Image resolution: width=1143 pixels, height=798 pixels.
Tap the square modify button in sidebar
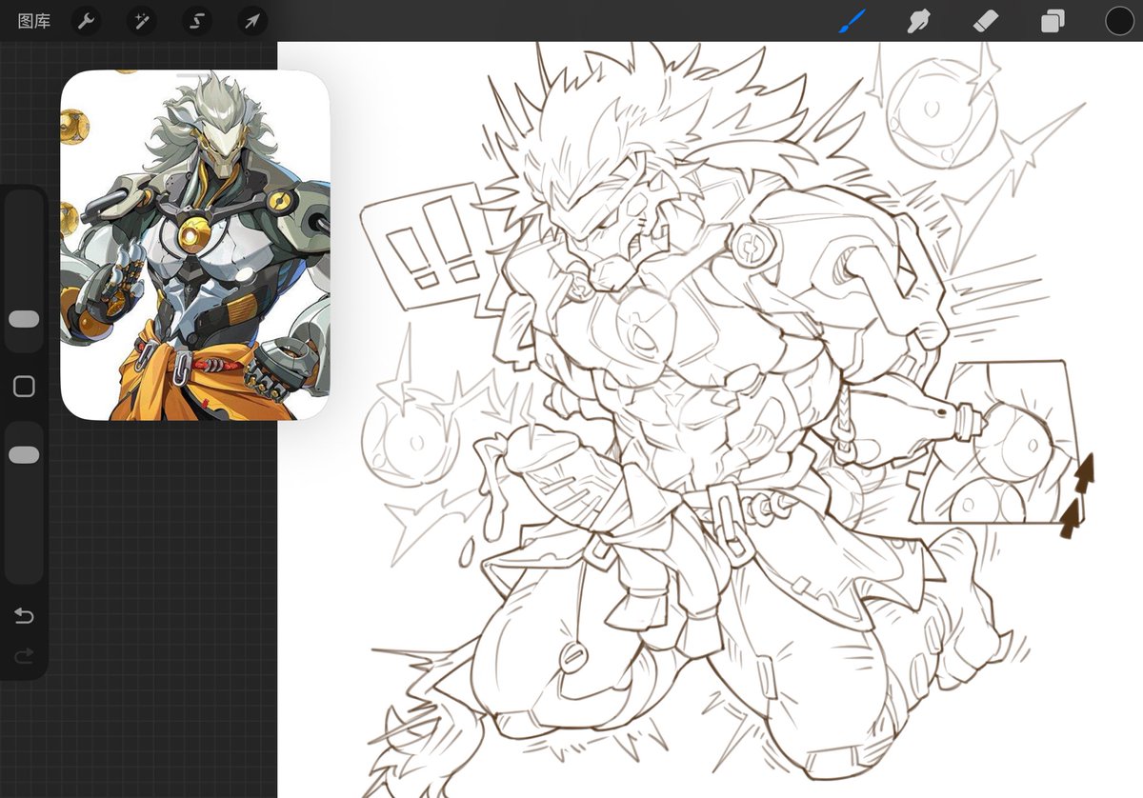[24, 386]
